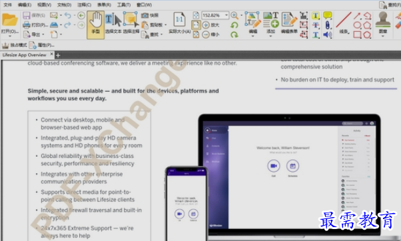Click the yellow folder 打开 (Open) icon
This screenshot has height=241, width=401.
point(10,20)
